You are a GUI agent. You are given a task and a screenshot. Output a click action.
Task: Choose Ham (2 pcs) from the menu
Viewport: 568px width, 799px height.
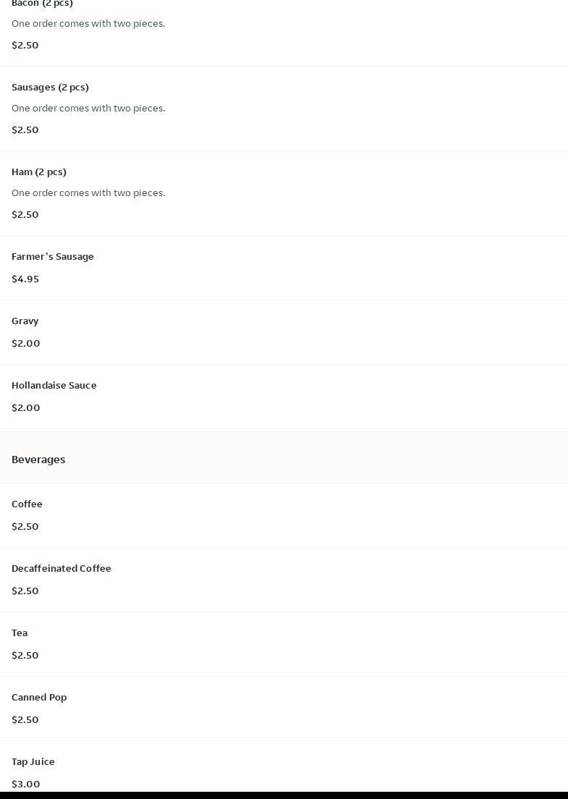[x=39, y=172]
